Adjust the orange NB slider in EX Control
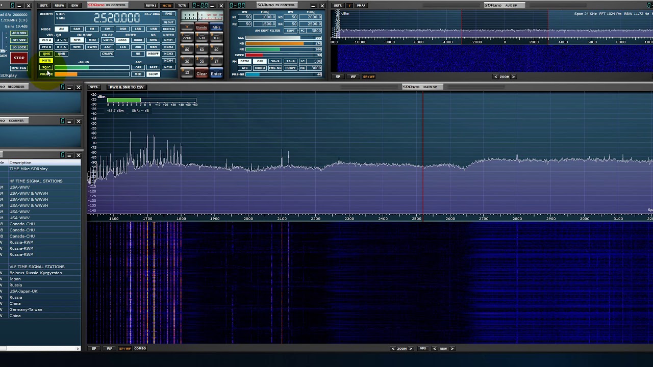 (x=284, y=44)
